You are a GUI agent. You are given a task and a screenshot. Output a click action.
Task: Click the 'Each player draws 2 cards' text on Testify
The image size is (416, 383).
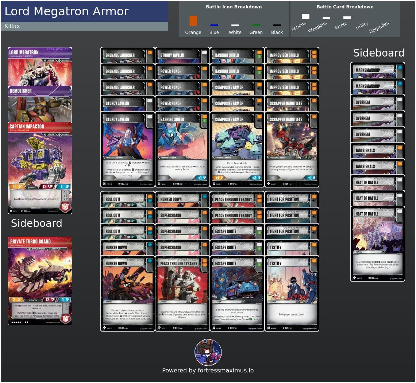[292, 314]
